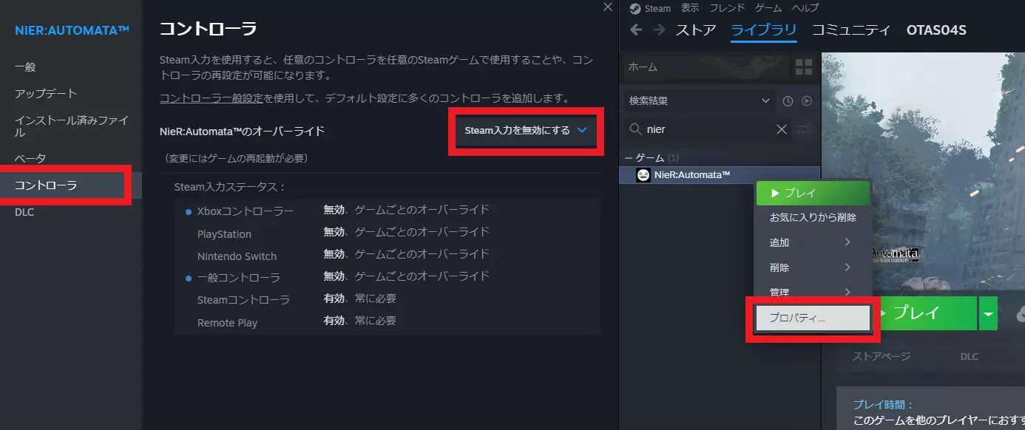Clear the nier search with X

point(781,129)
